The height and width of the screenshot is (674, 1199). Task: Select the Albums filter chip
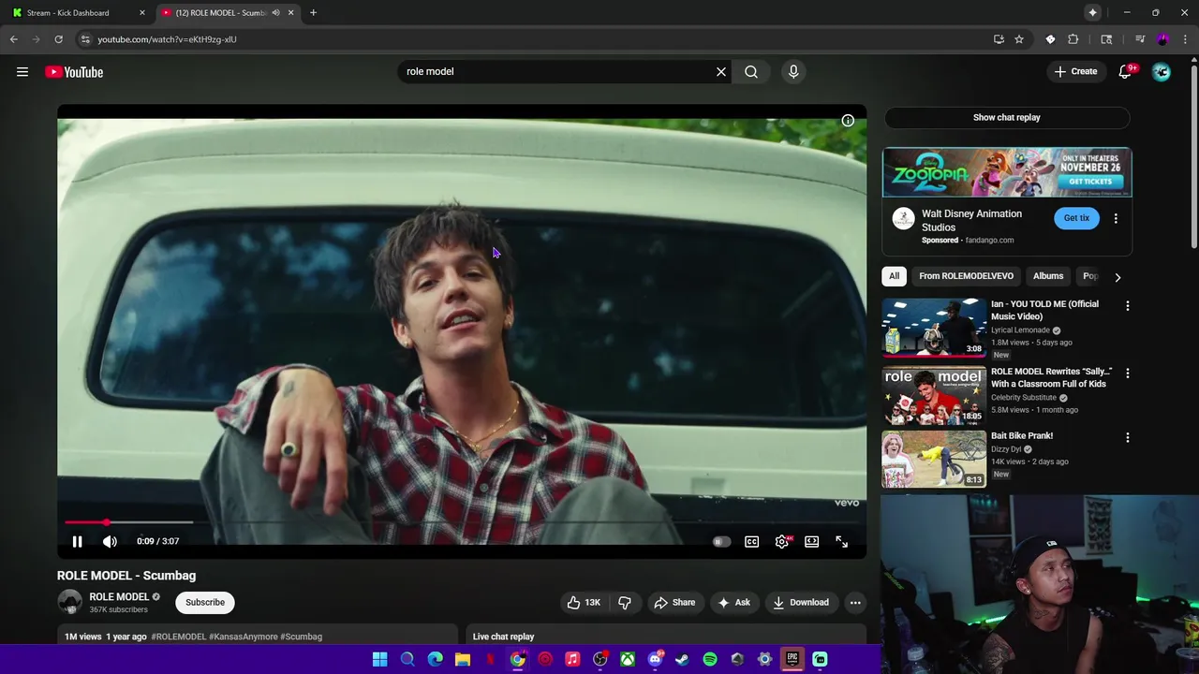point(1048,276)
